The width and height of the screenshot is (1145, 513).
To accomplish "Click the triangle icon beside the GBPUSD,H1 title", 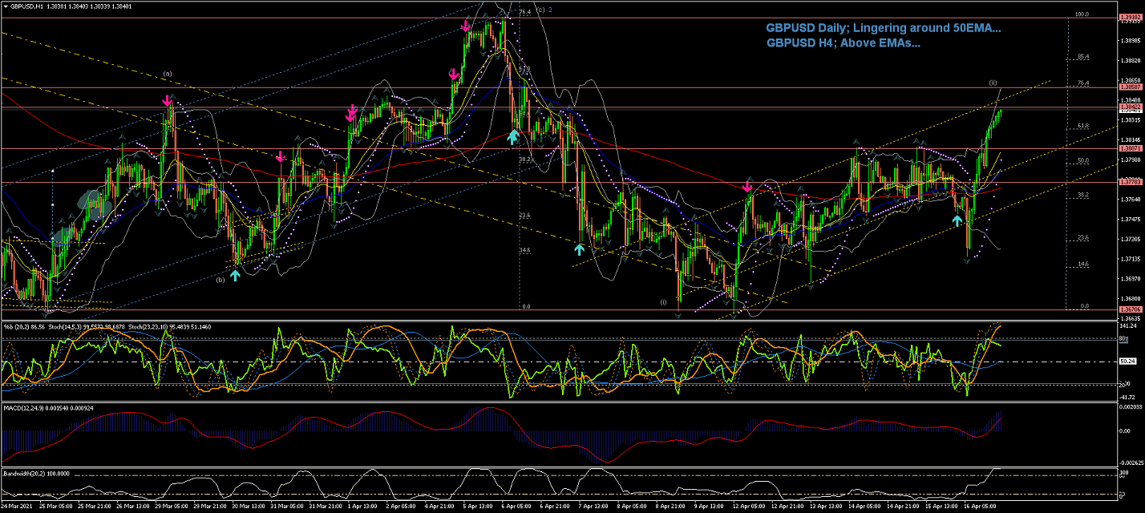I will point(6,6).
